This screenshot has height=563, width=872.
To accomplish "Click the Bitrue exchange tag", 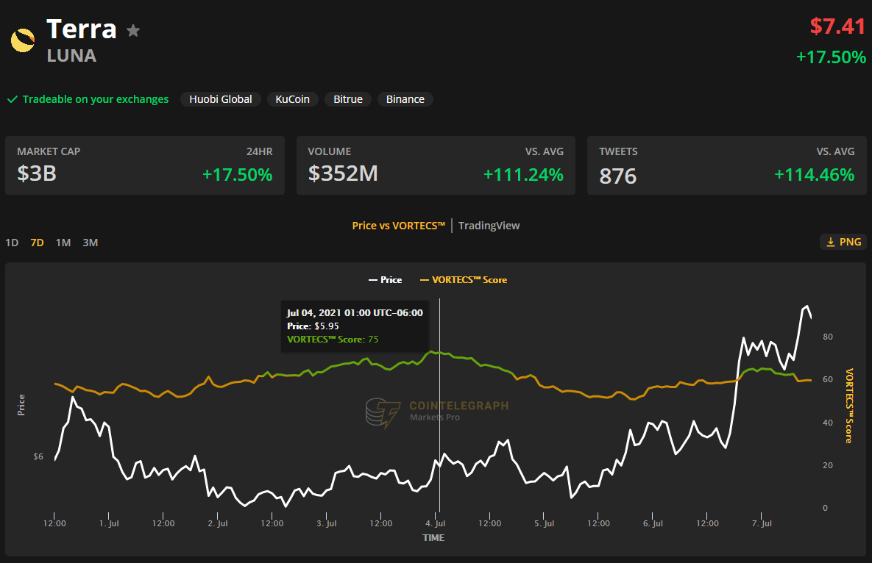I will coord(348,99).
